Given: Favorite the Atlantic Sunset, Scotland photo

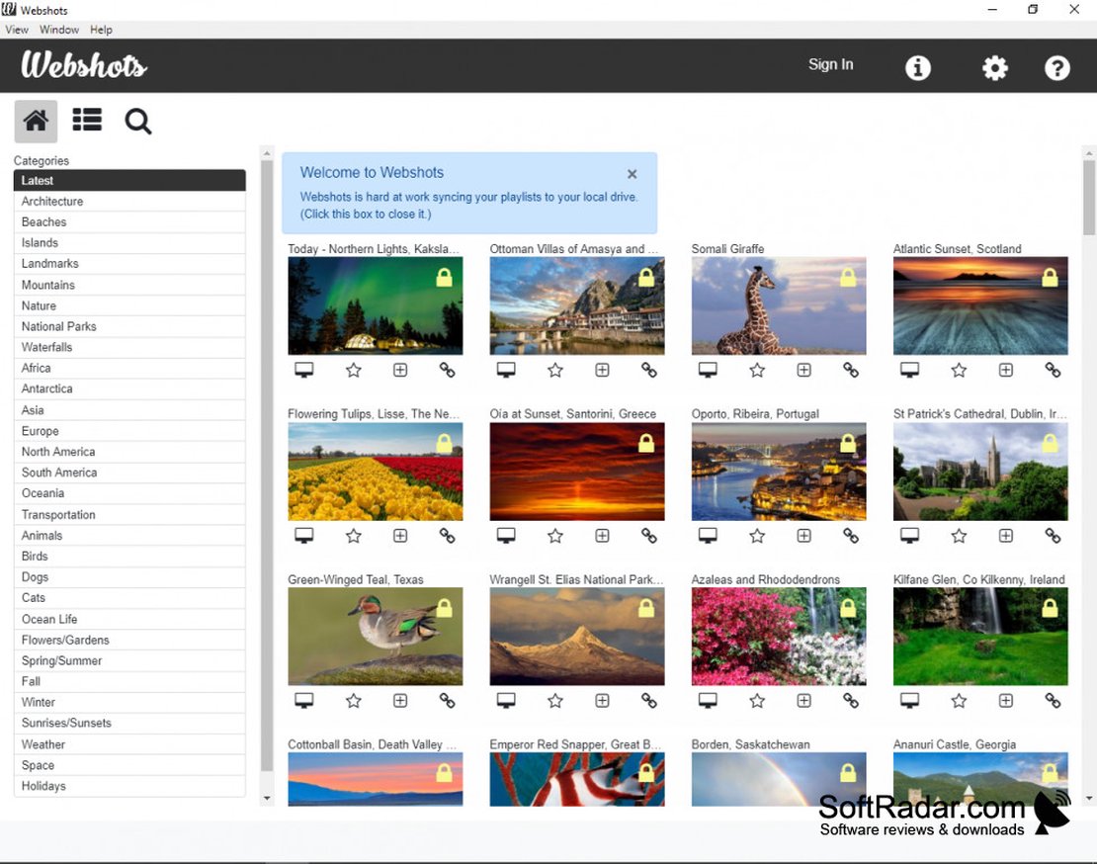Looking at the screenshot, I should (x=959, y=370).
